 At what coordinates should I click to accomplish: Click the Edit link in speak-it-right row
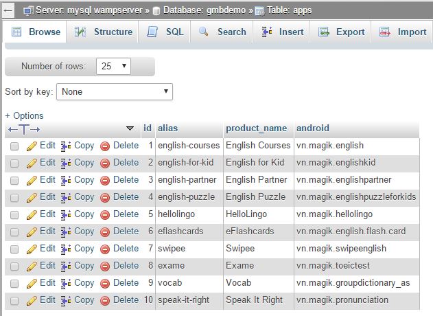(x=47, y=300)
